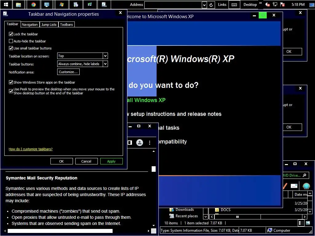Apply the taskbar settings

[111, 161]
